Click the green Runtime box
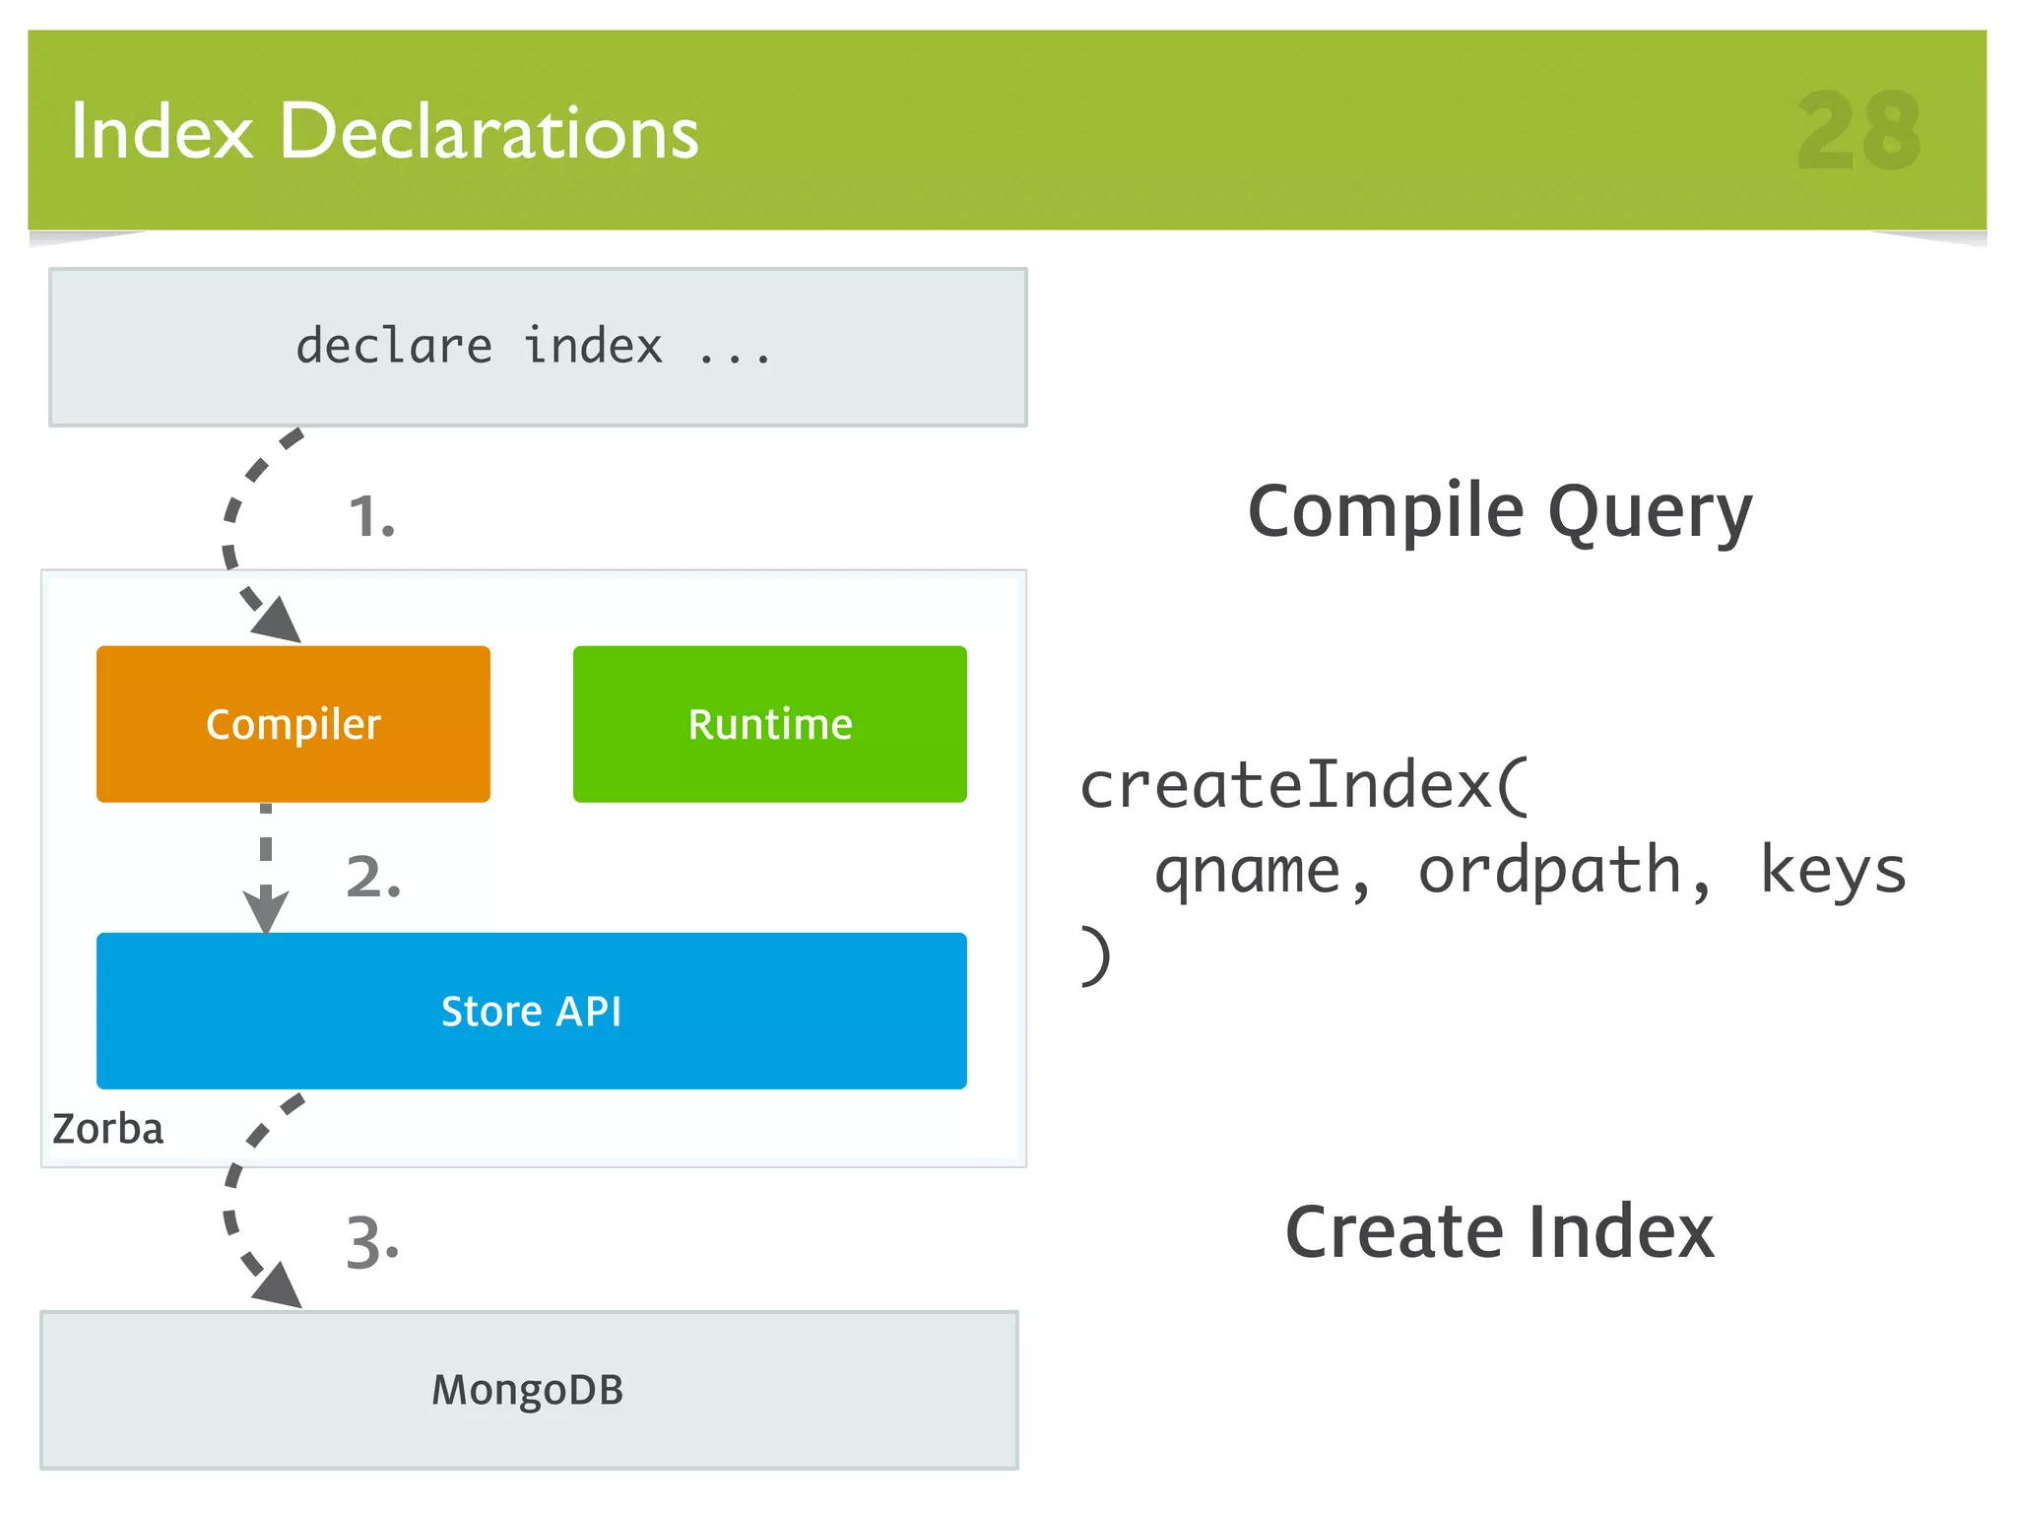This screenshot has height=1513, width=2017. coord(769,724)
